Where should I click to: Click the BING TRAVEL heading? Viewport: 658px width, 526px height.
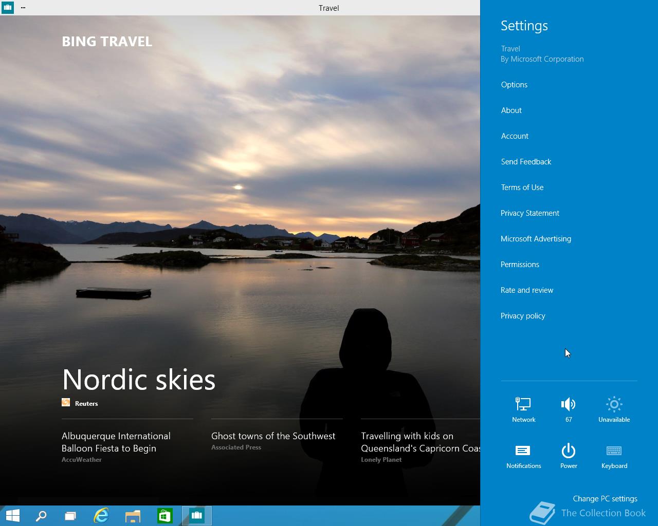click(107, 42)
